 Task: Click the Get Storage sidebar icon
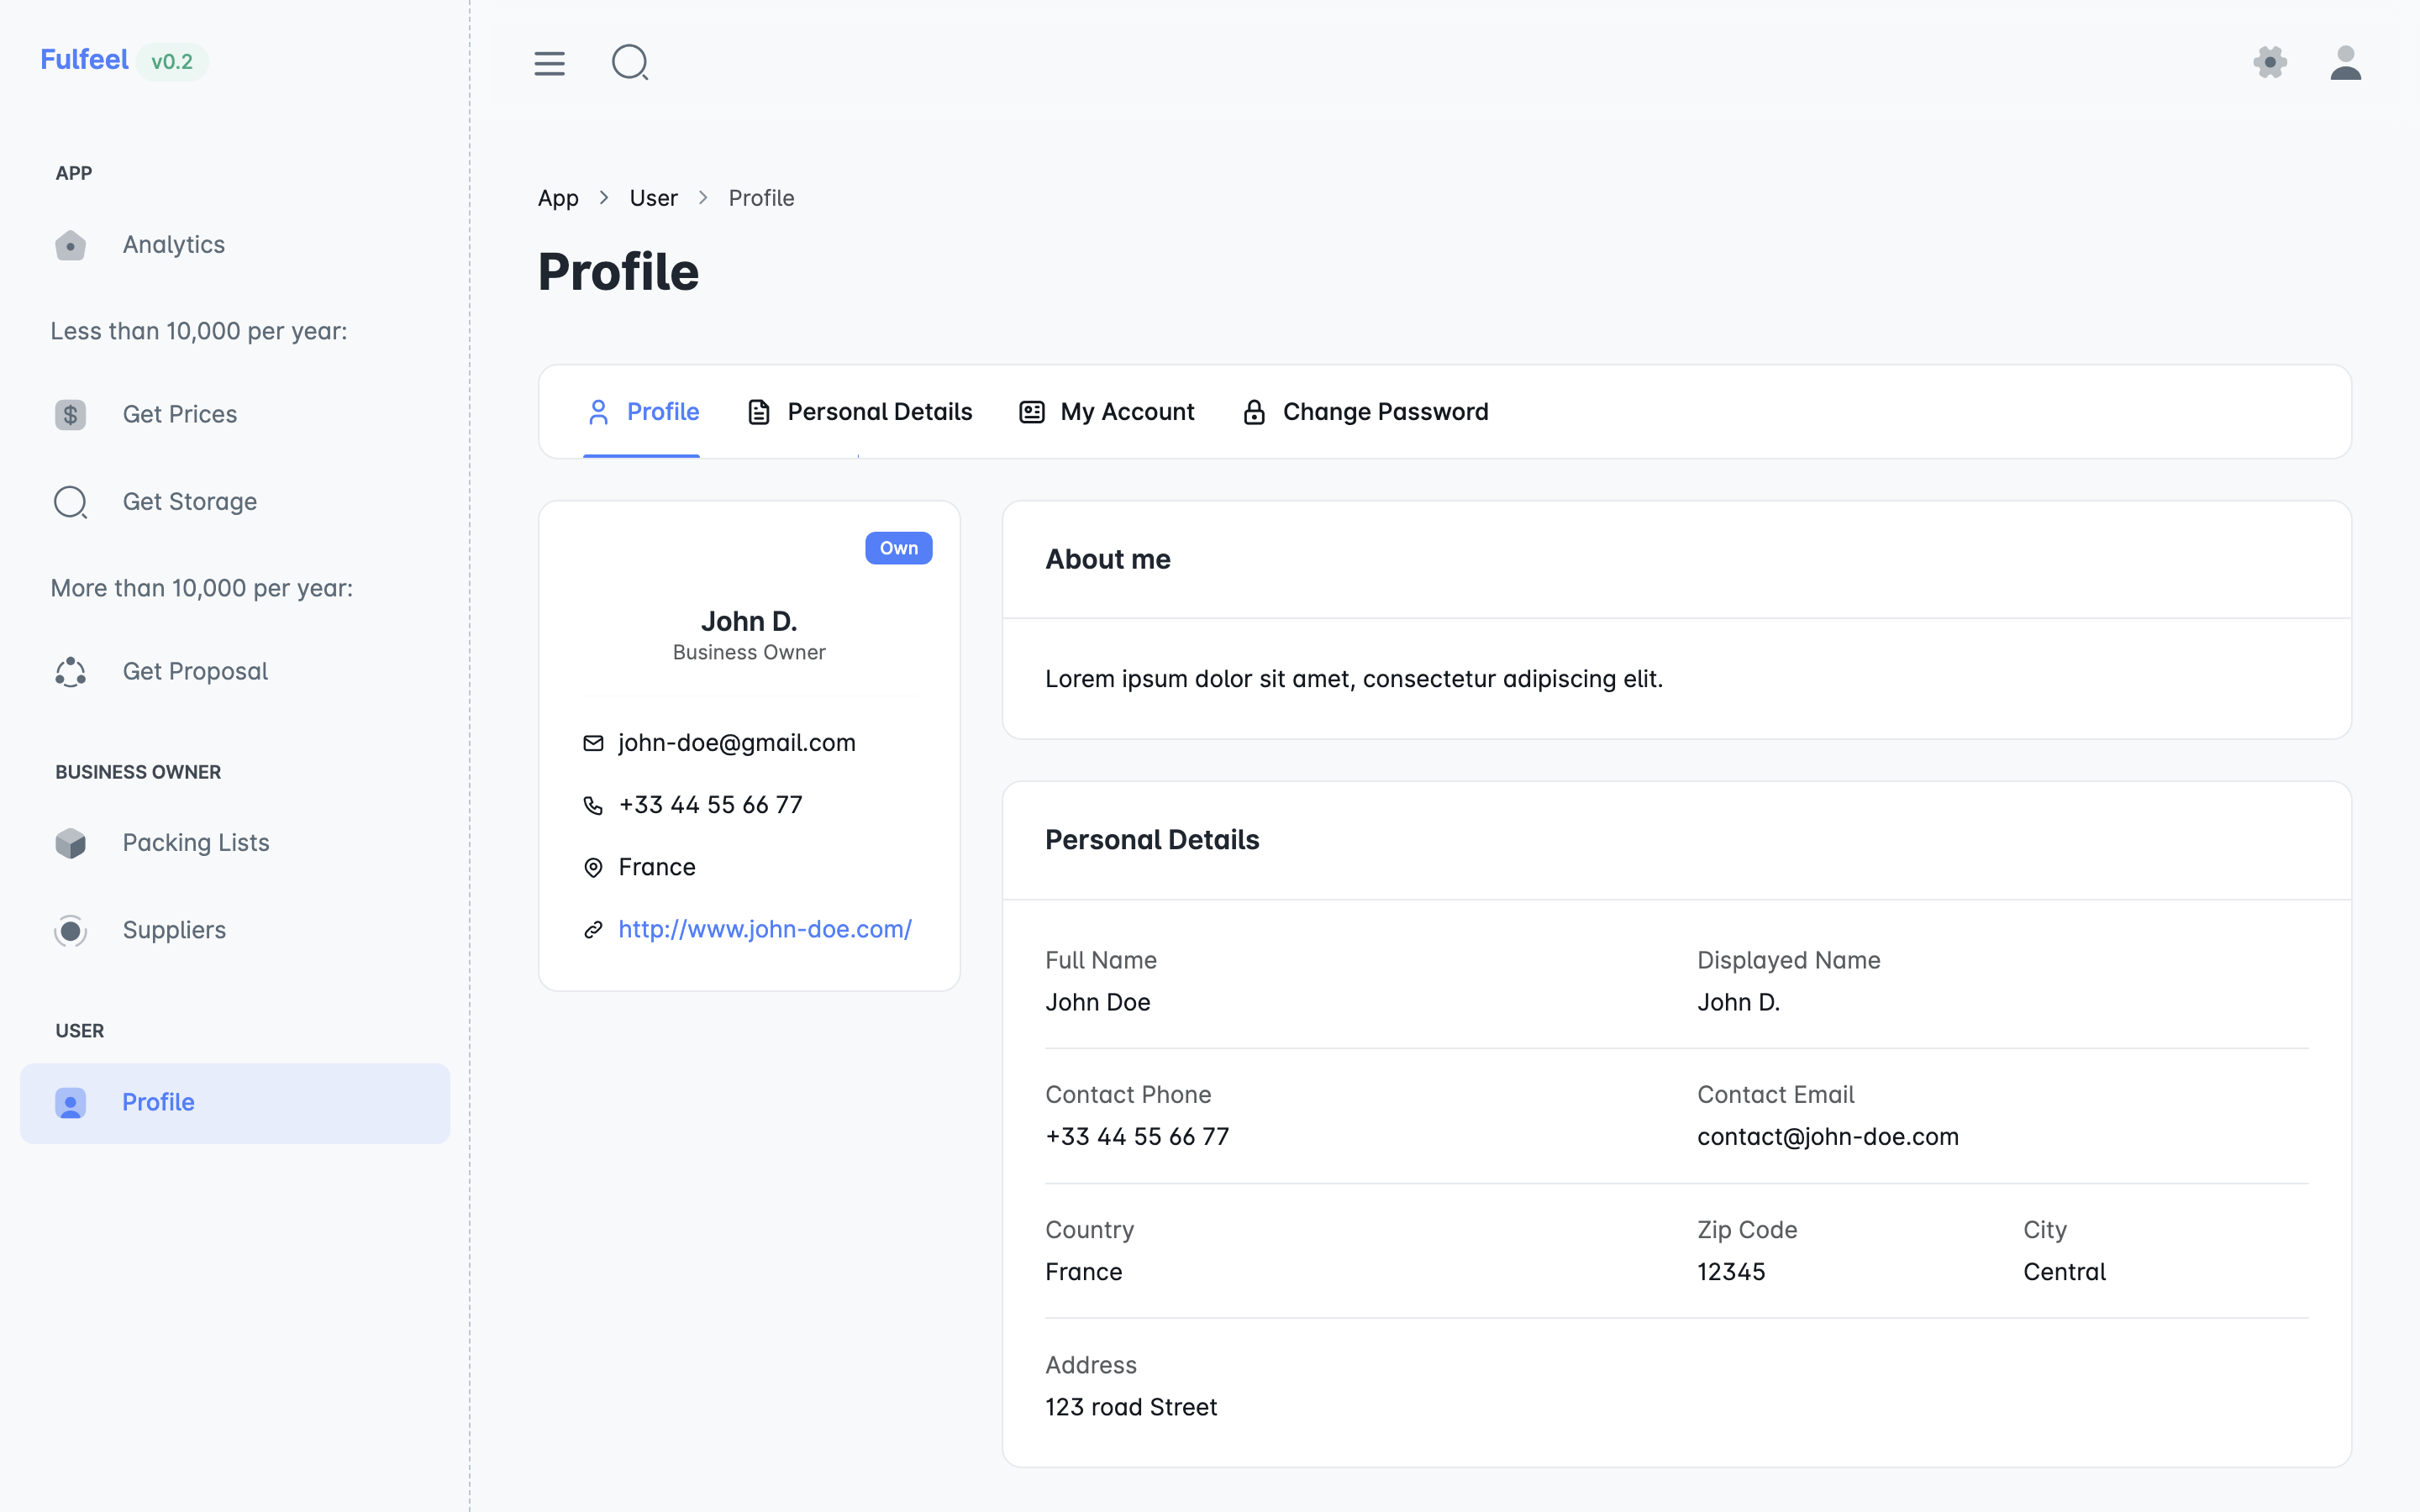[x=70, y=502]
